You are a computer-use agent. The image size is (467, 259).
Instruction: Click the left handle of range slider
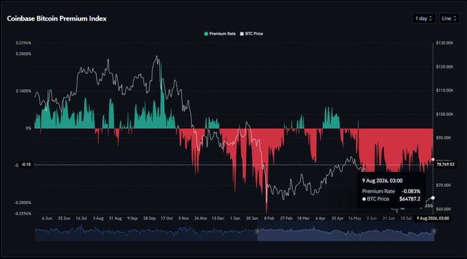[x=258, y=231]
